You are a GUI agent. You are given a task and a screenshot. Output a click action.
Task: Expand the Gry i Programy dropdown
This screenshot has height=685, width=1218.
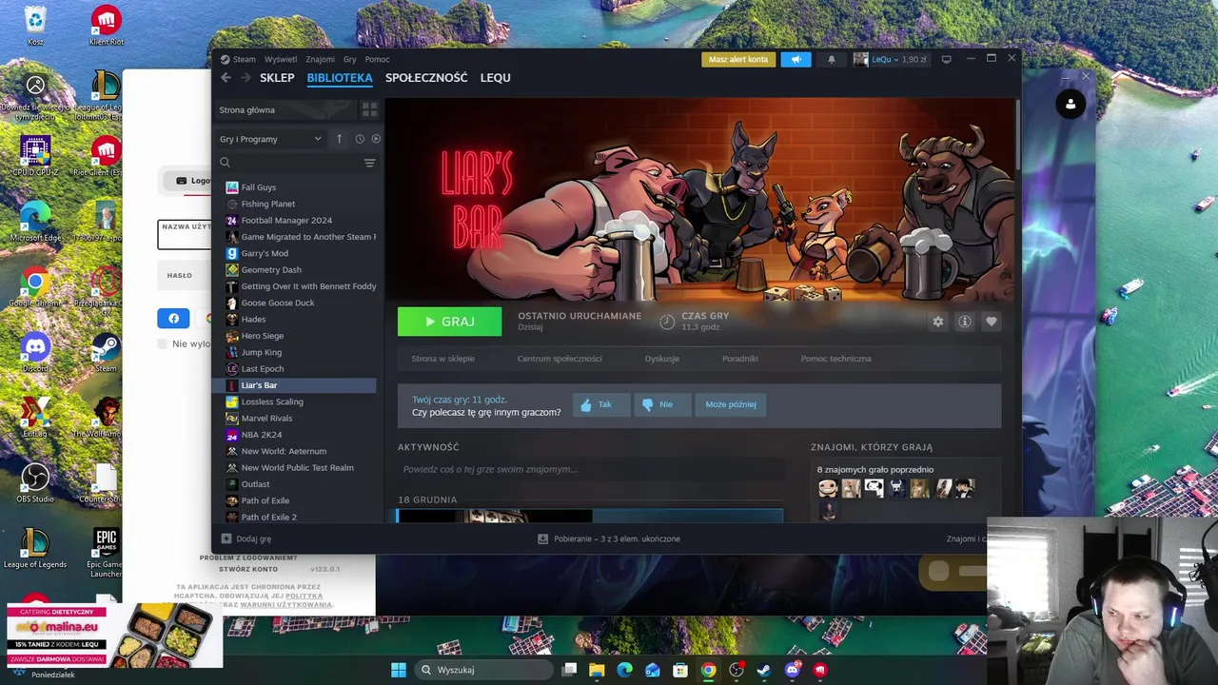[271, 139]
